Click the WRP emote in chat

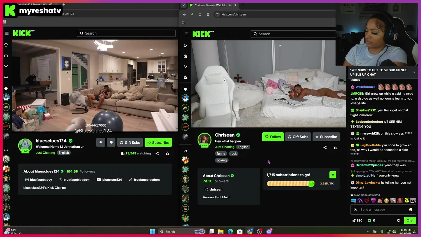407,201
